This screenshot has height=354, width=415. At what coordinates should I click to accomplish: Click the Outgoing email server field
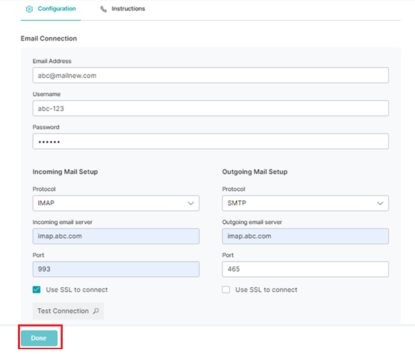[x=305, y=236]
